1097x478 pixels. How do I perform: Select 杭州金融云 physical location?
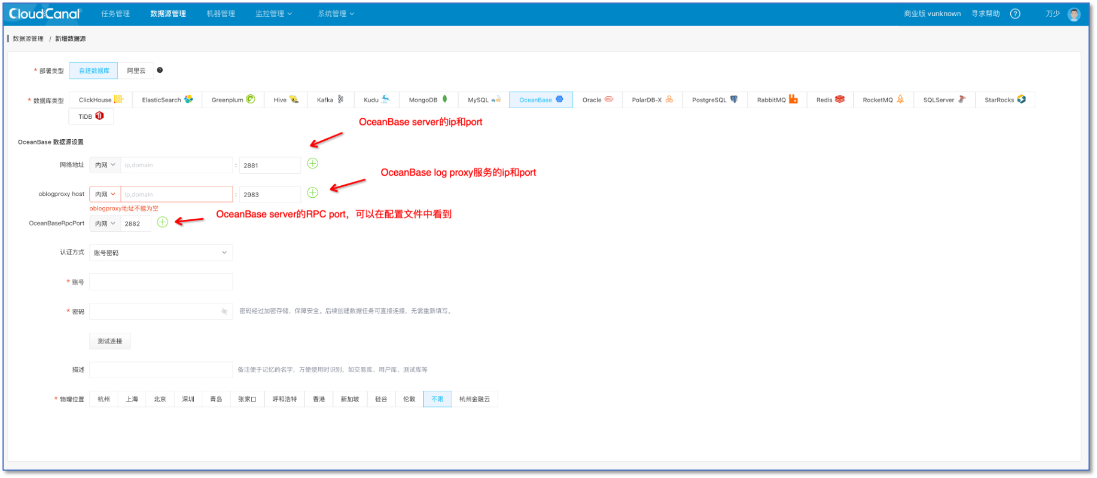pyautogui.click(x=474, y=399)
